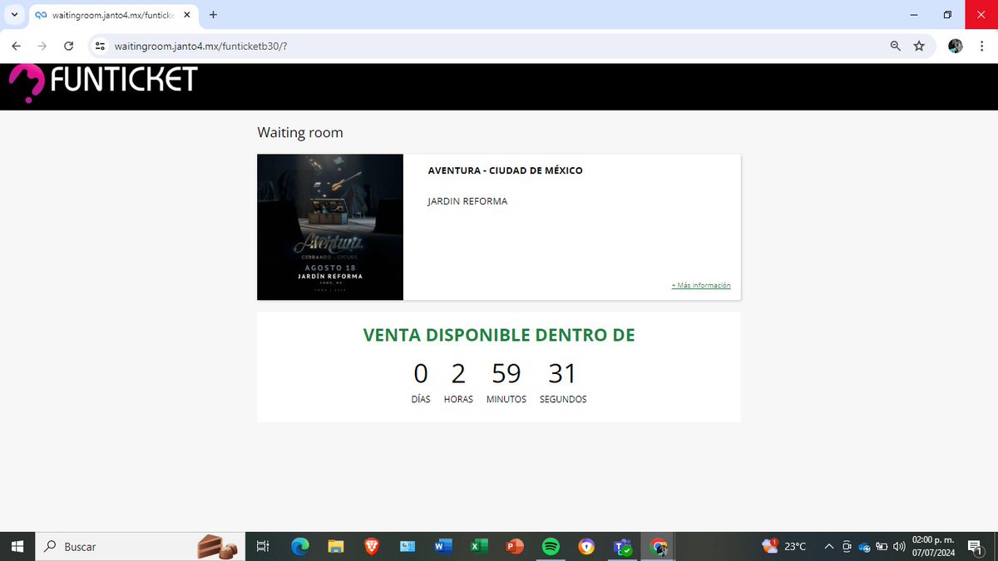This screenshot has width=998, height=561.
Task: Click the OneDrive cloud tray icon
Action: click(x=864, y=546)
